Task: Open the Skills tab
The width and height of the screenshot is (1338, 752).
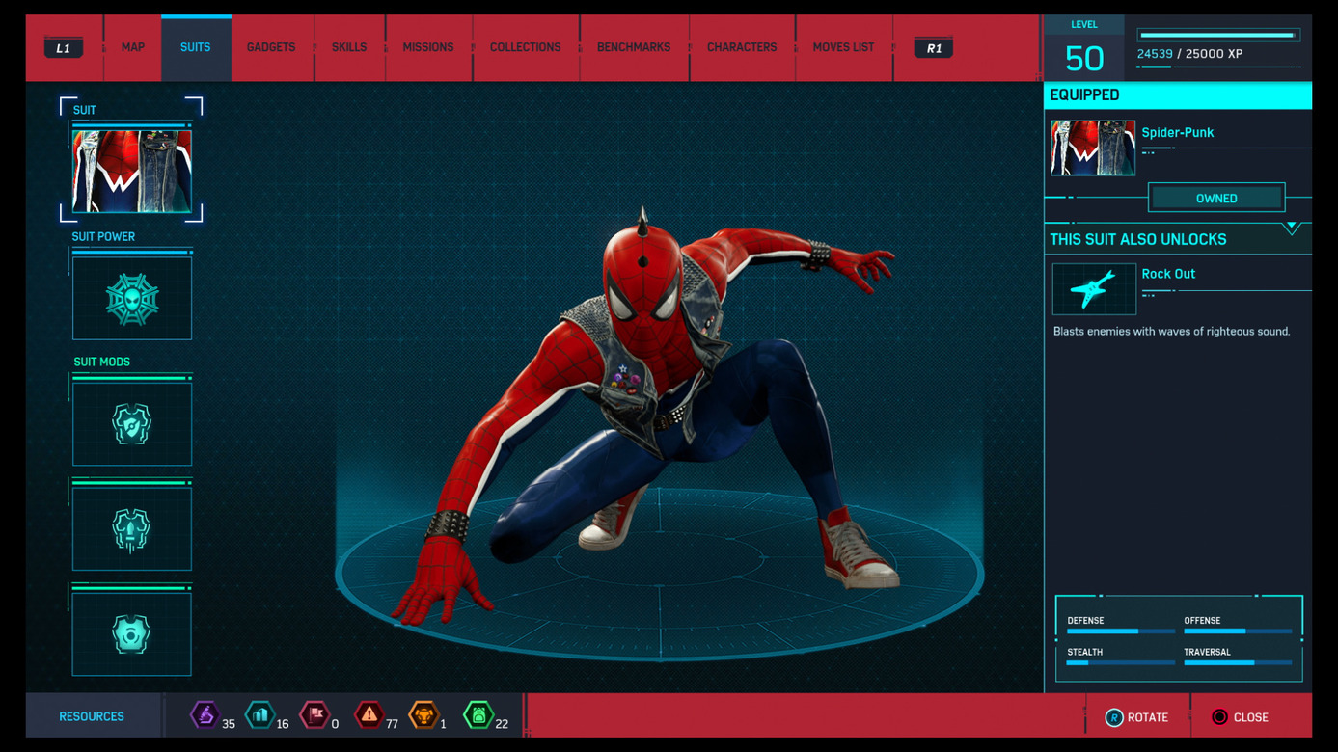Action: point(349,47)
